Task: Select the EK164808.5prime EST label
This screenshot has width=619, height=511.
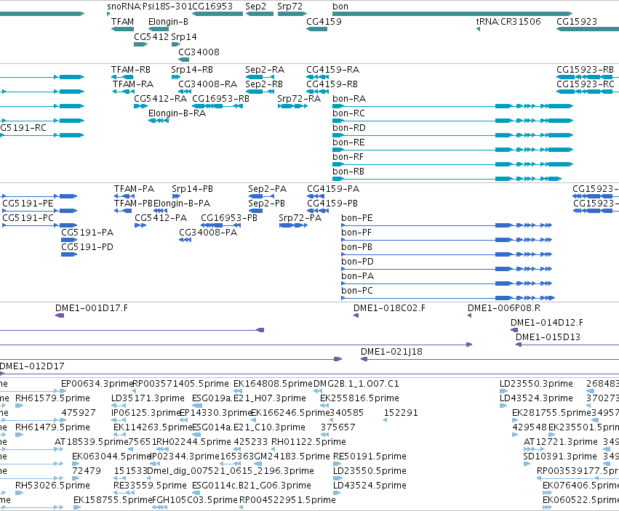Action: coord(273,384)
